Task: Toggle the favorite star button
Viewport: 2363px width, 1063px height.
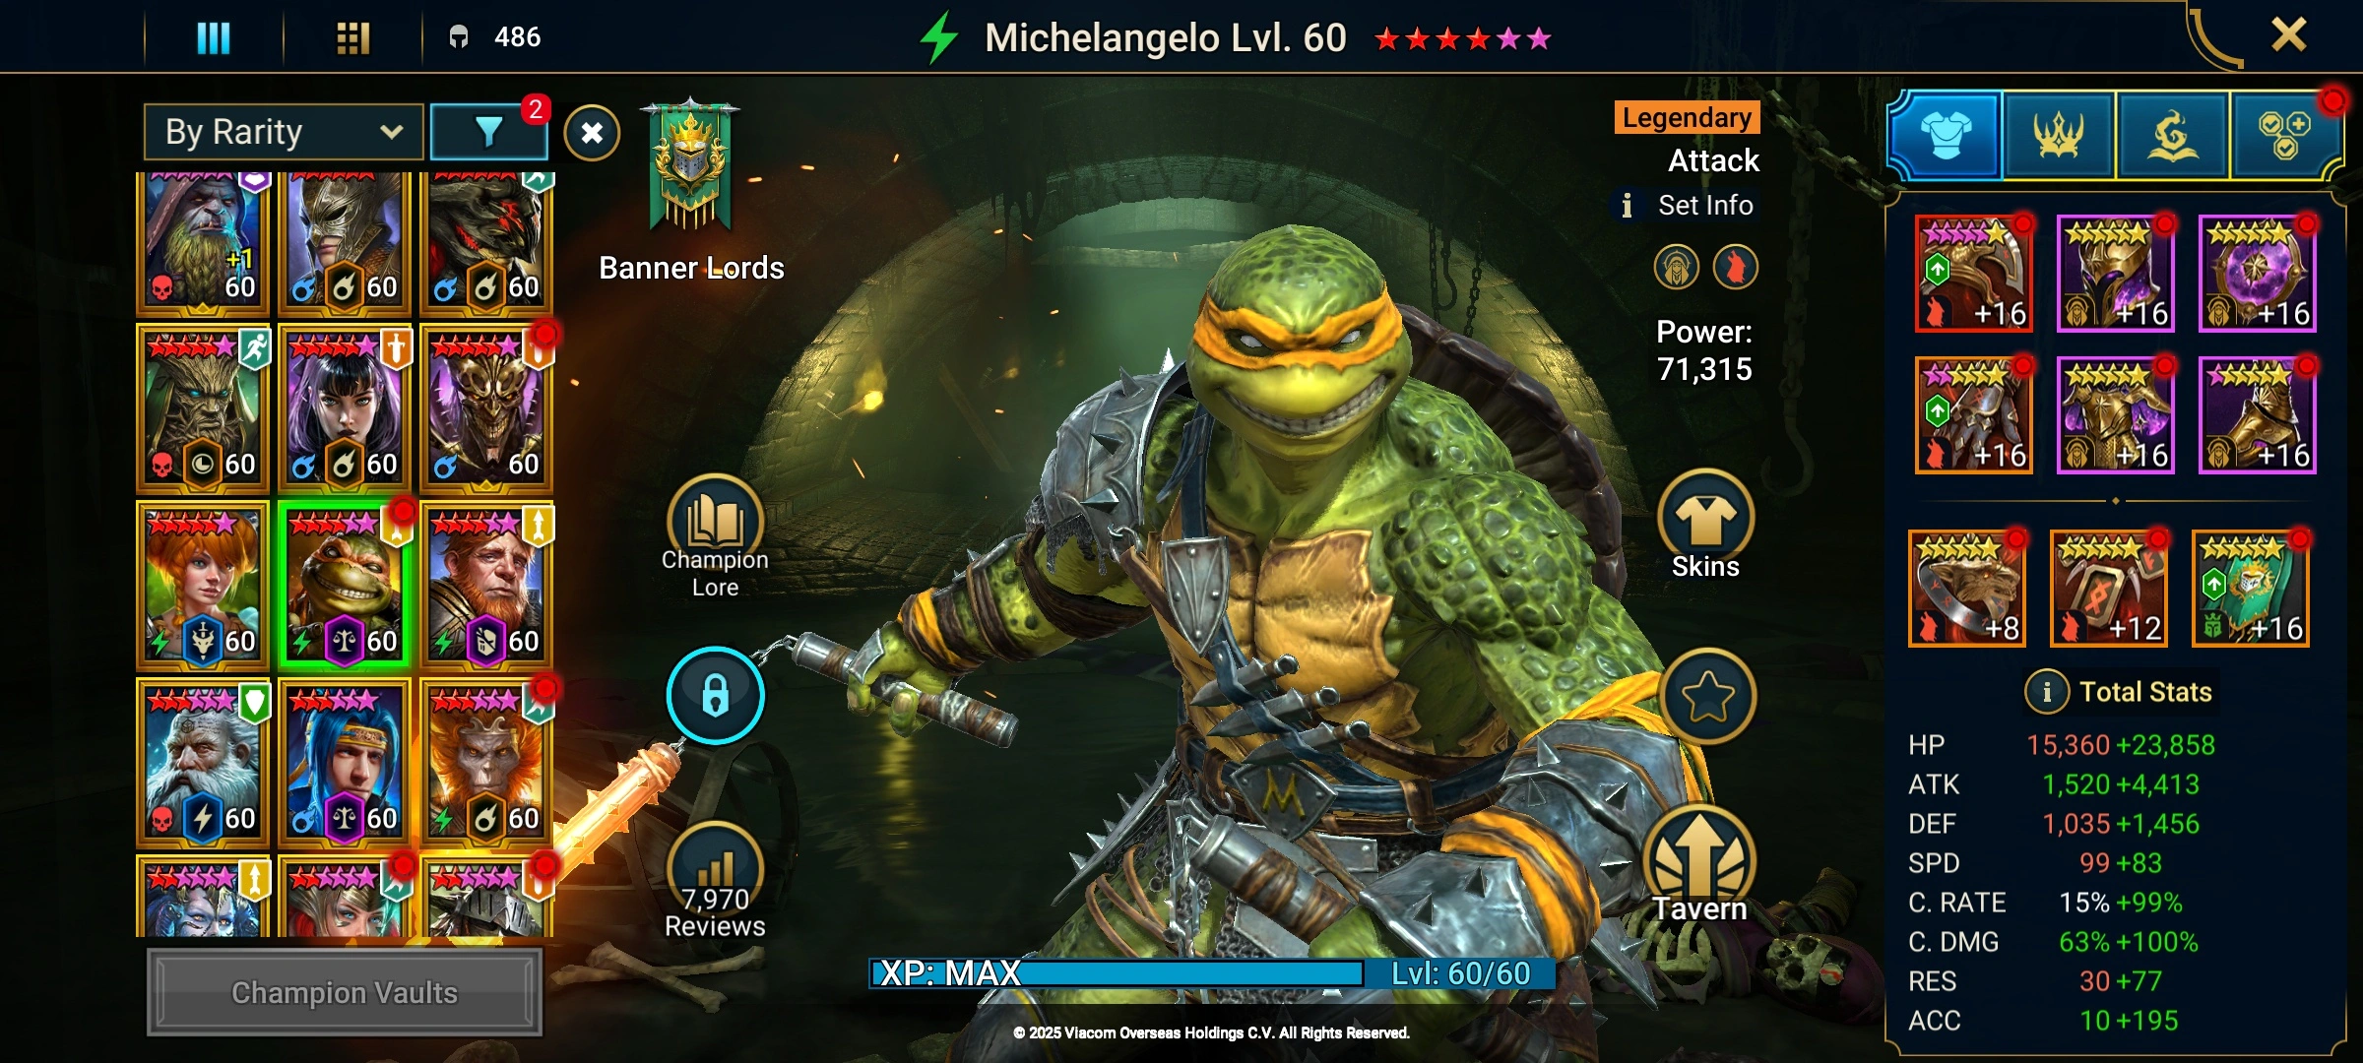Action: click(1707, 697)
